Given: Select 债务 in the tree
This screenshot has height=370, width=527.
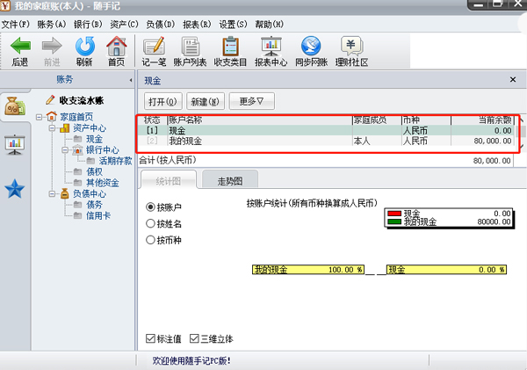Looking at the screenshot, I should pos(94,205).
